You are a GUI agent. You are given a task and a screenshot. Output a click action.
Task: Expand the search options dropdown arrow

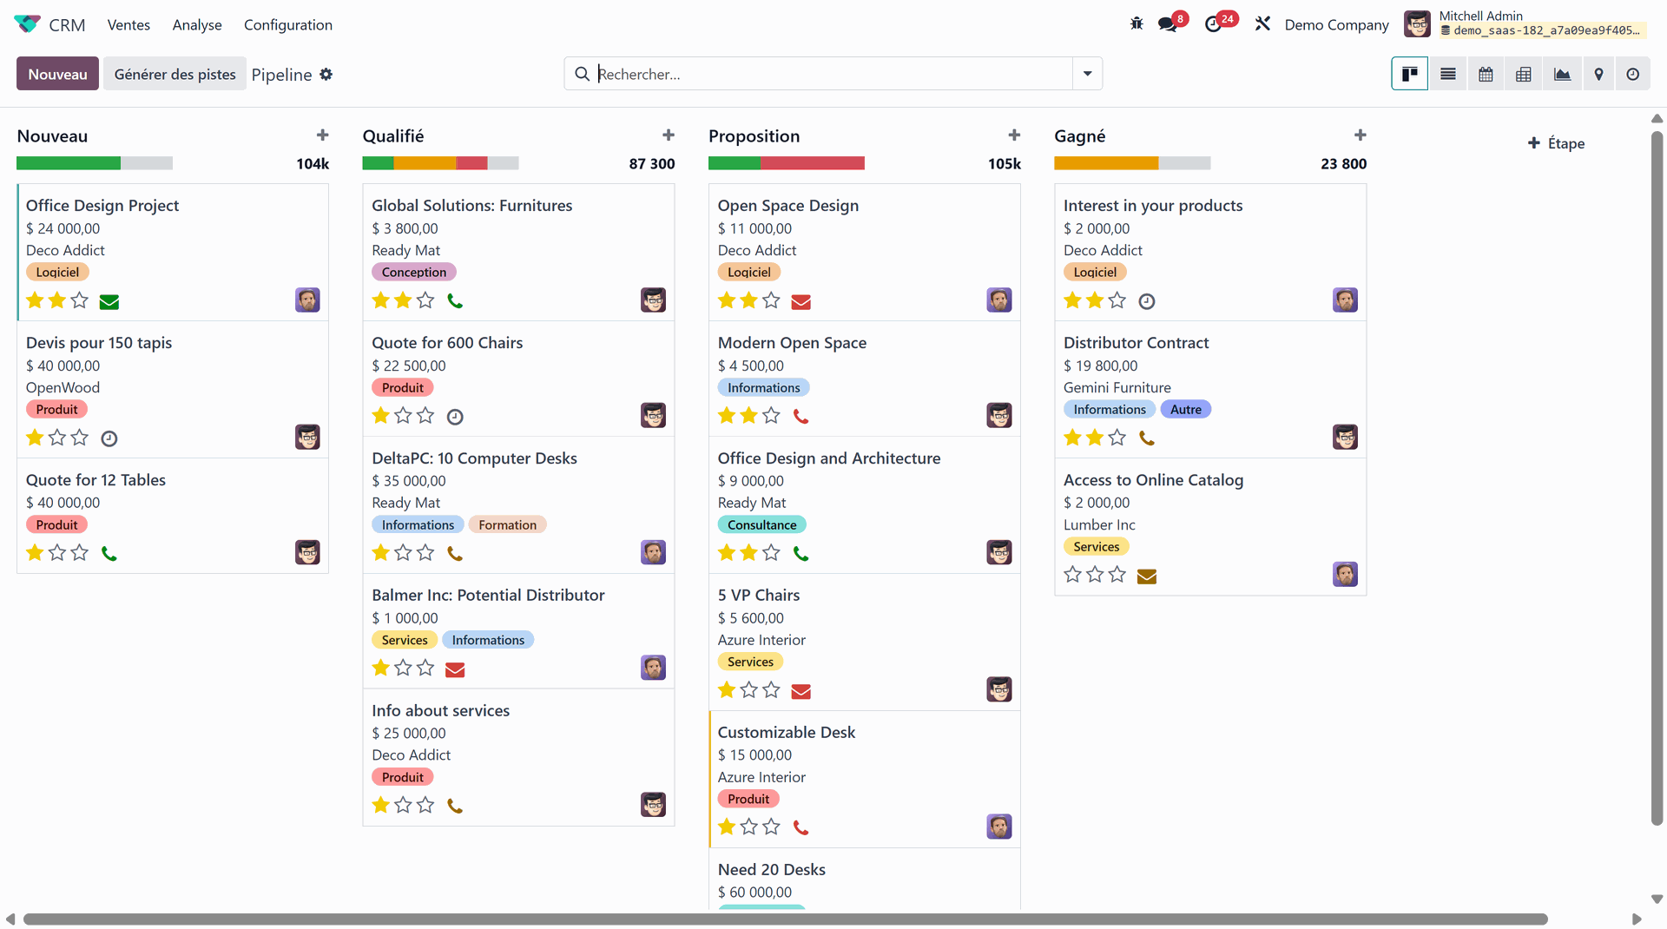coord(1087,74)
